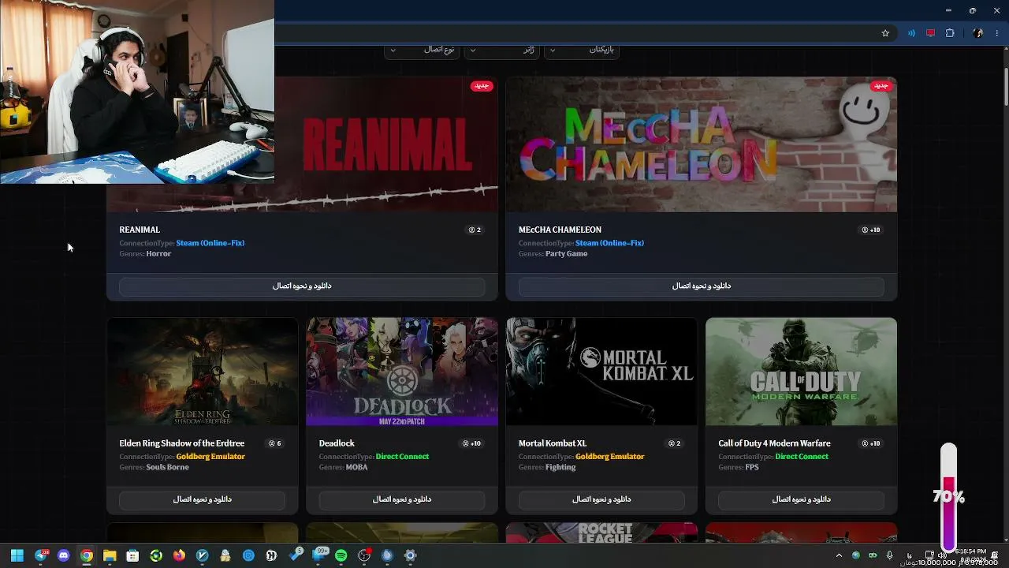Open Spotify from the taskbar
Viewport: 1009px width, 568px height.
341,555
